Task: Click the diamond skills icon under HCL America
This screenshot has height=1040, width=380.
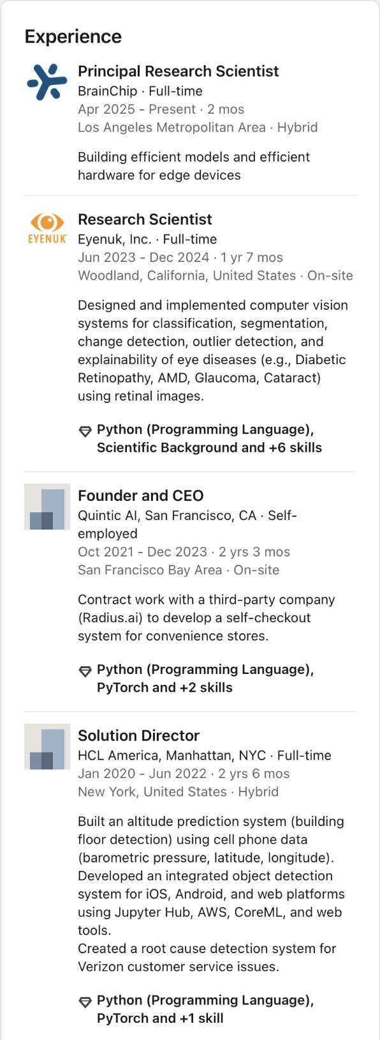Action: pyautogui.click(x=85, y=1002)
